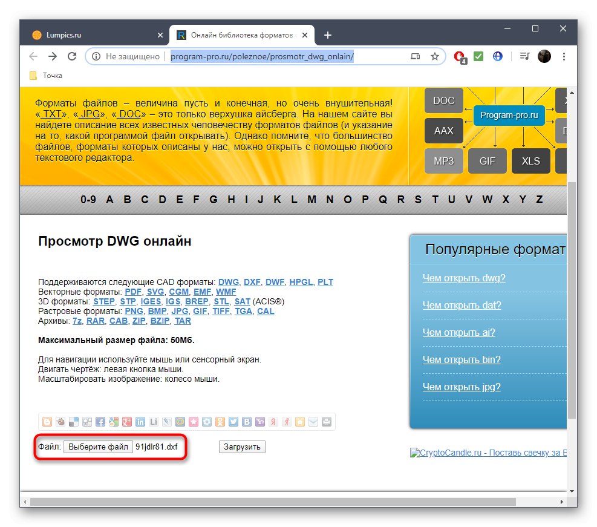597x527 pixels.
Task: Share the page on Odnoklassniki
Action: [x=220, y=422]
